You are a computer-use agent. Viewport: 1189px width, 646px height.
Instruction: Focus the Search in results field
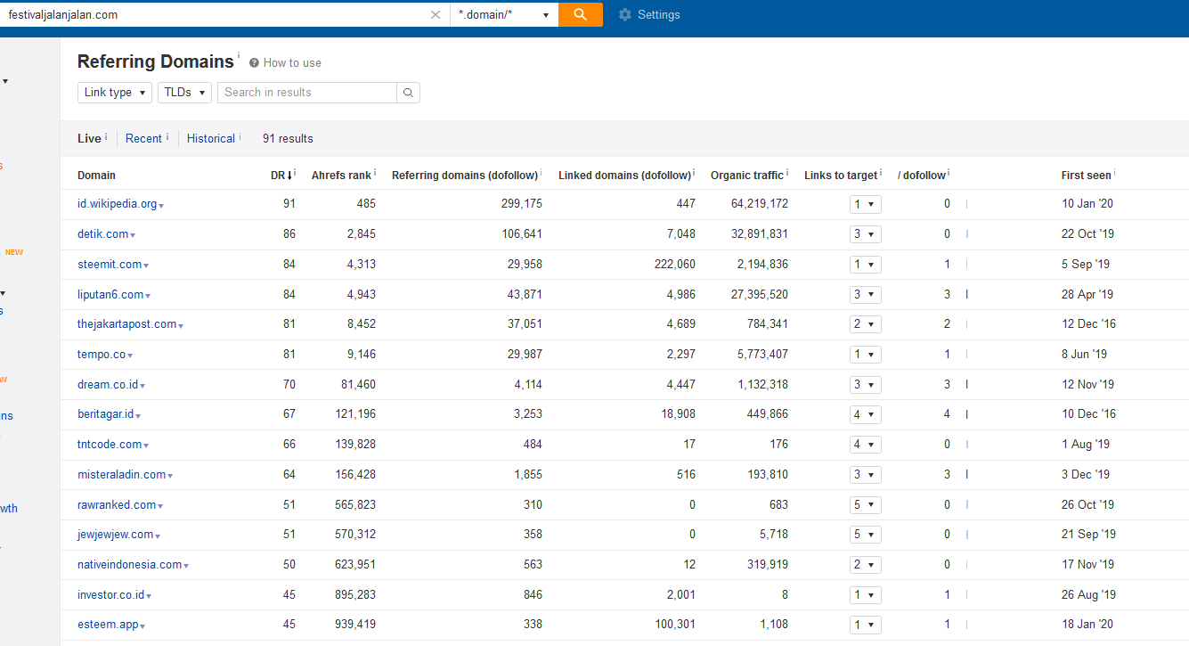click(x=307, y=93)
